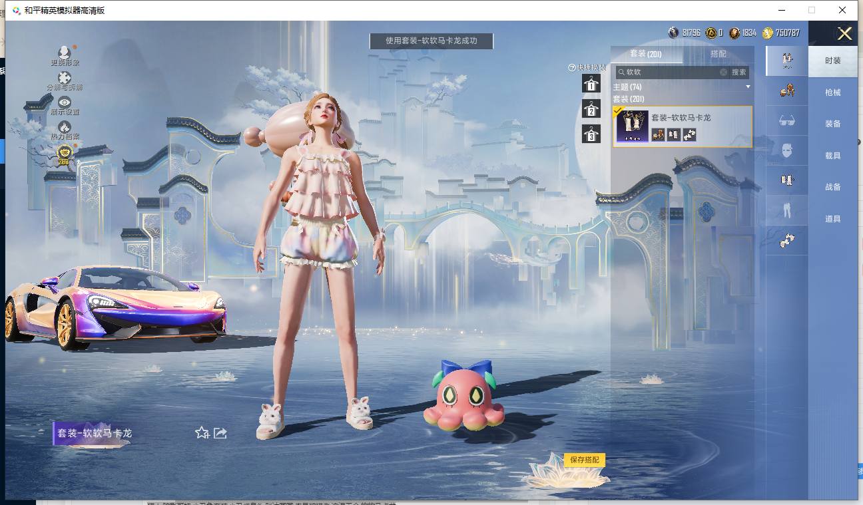Favorite the outfit with the star icon
The image size is (863, 505).
(x=202, y=433)
